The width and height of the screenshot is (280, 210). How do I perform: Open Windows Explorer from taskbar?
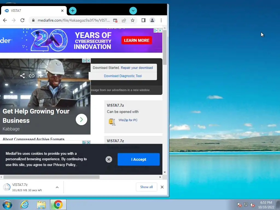[41, 205]
